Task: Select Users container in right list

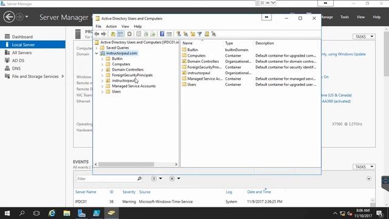Action: (x=191, y=85)
